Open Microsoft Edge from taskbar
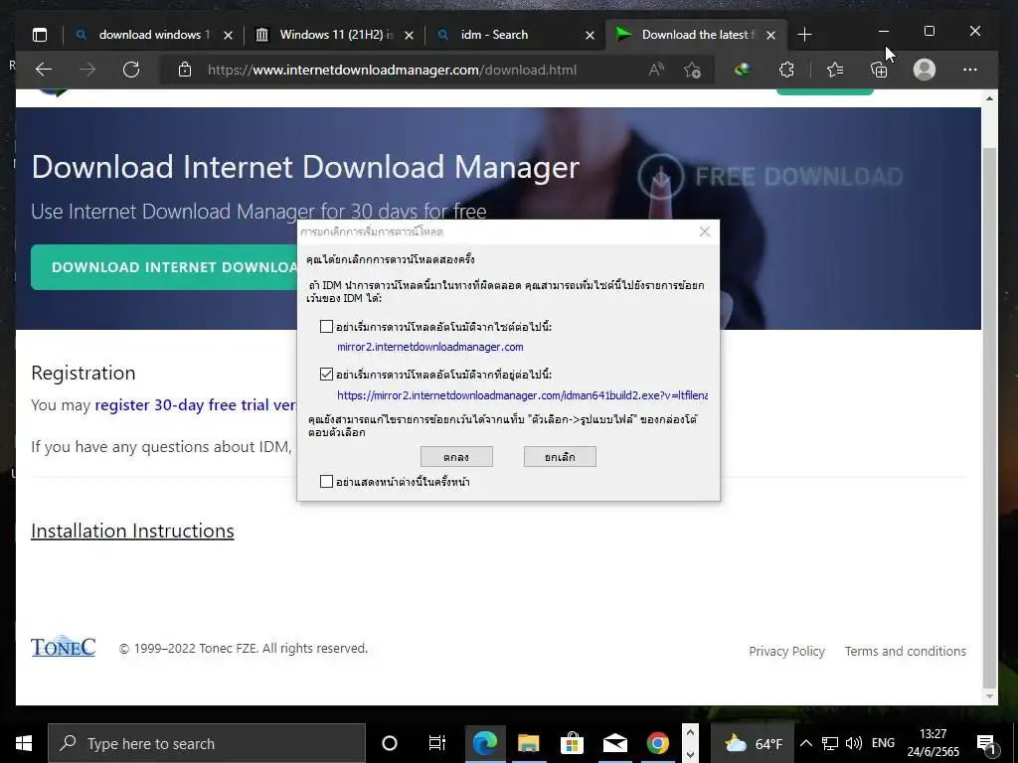This screenshot has width=1018, height=763. [x=484, y=743]
